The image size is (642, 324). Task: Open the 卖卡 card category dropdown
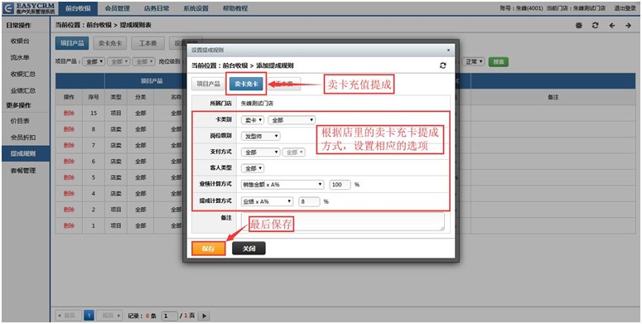point(253,120)
